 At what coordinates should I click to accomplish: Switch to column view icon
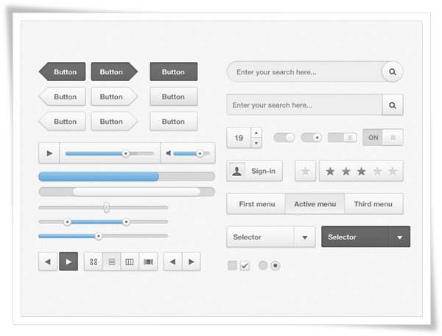point(130,262)
